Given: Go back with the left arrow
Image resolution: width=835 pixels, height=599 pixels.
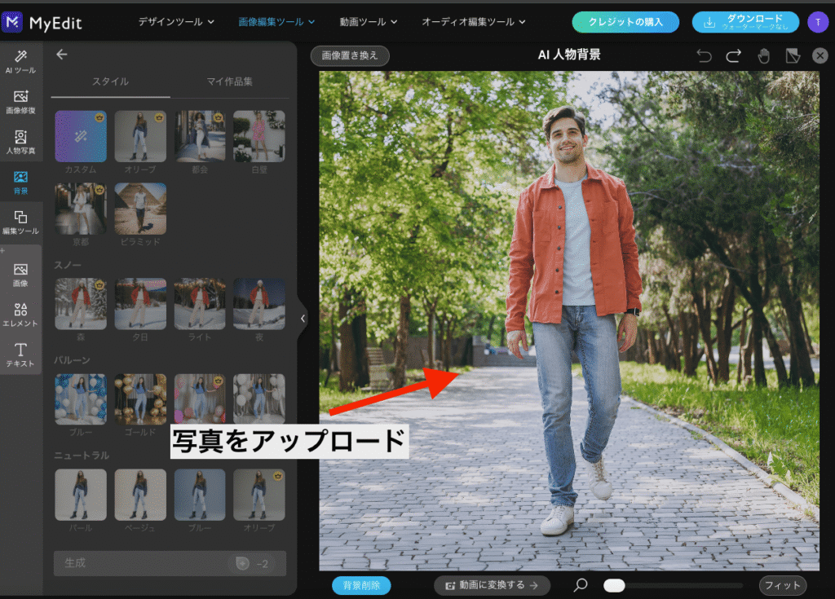Looking at the screenshot, I should click(x=62, y=55).
